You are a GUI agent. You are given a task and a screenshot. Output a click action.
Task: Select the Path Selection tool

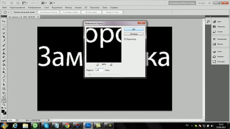tap(4, 85)
